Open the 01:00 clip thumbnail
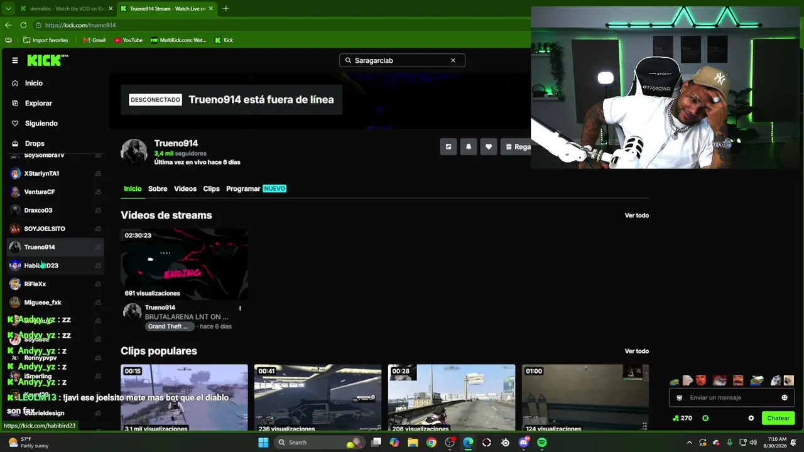The image size is (804, 452). [x=585, y=398]
